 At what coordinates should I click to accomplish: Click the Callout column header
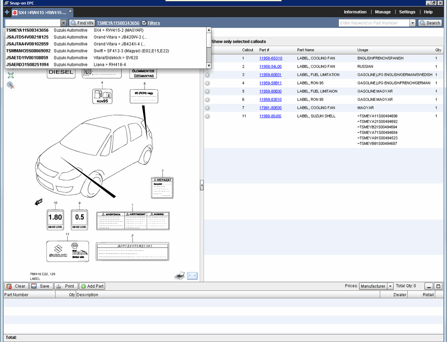pos(247,50)
